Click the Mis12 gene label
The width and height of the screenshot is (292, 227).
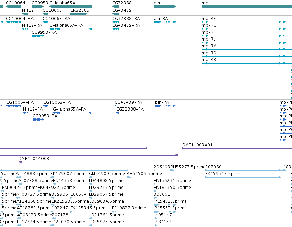pyautogui.click(x=28, y=10)
